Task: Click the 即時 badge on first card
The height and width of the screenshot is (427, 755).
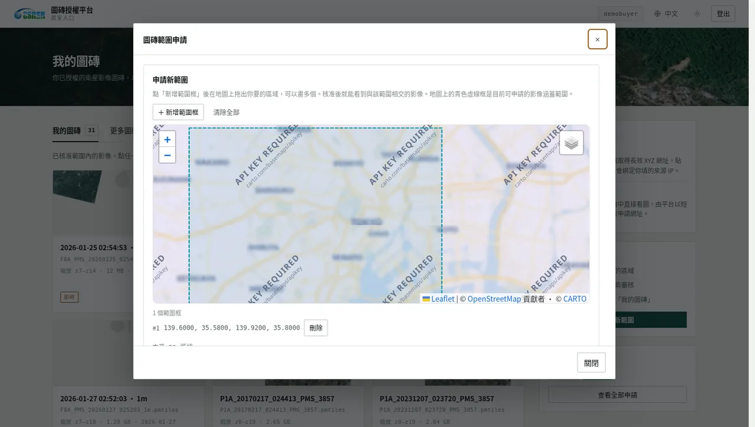Action: pyautogui.click(x=70, y=297)
